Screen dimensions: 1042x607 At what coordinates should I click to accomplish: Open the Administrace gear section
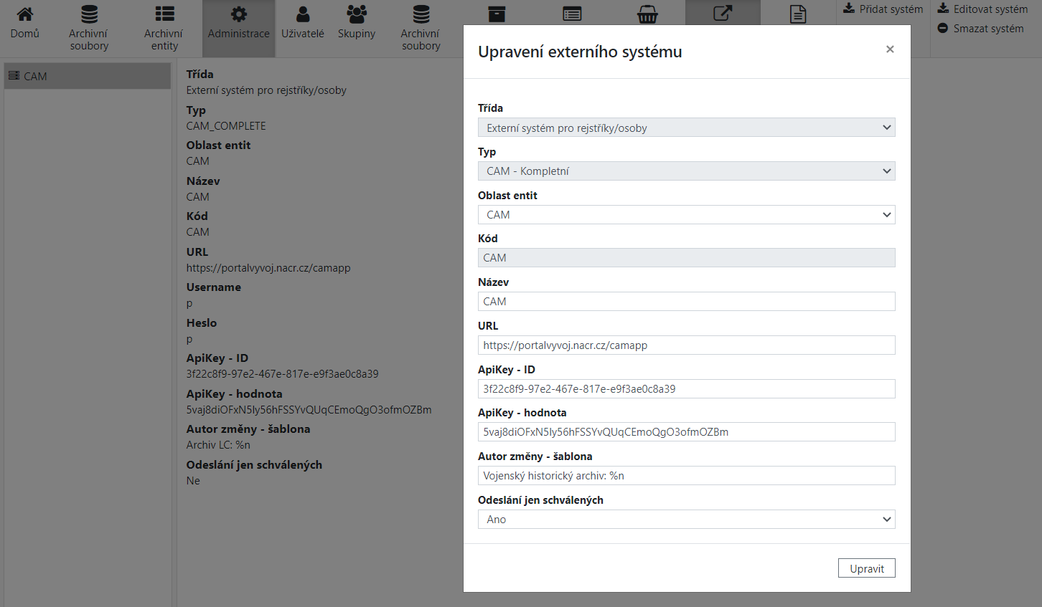coord(238,27)
